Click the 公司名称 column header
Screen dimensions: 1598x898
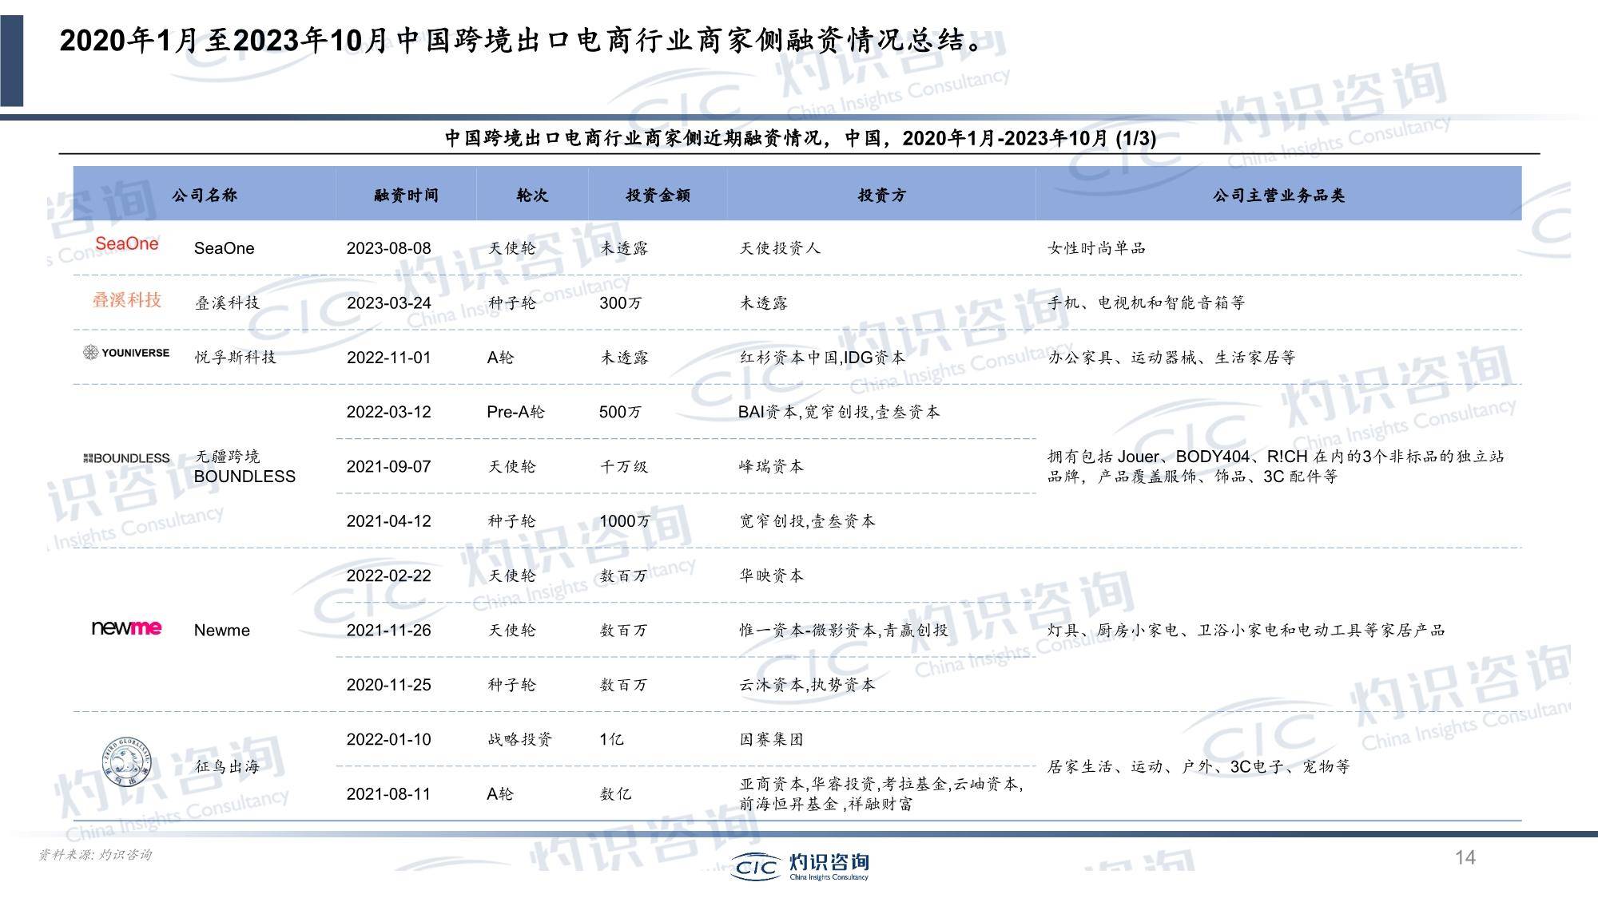[x=205, y=195]
